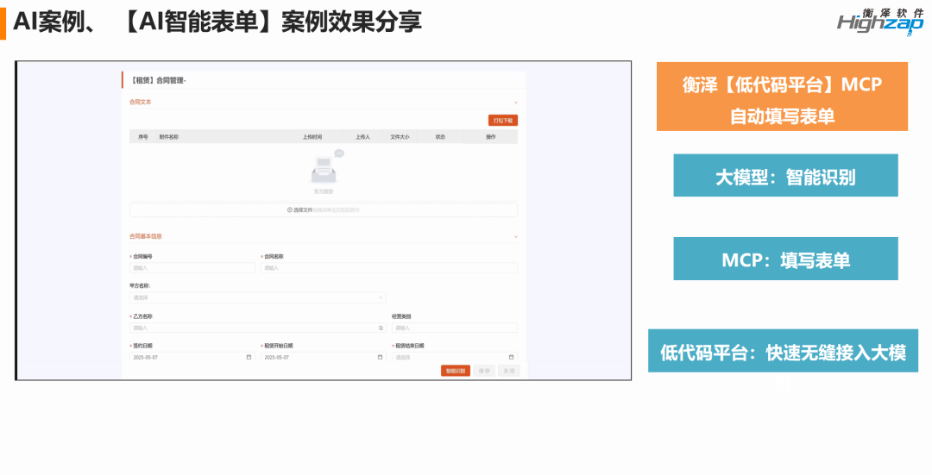This screenshot has width=932, height=475.
Task: Click the 智能识别 button
Action: [456, 371]
